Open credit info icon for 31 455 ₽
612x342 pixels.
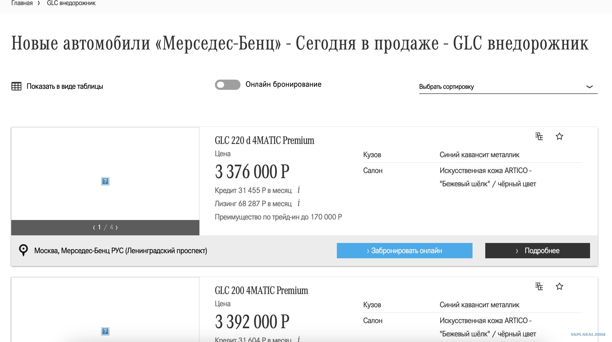point(299,190)
